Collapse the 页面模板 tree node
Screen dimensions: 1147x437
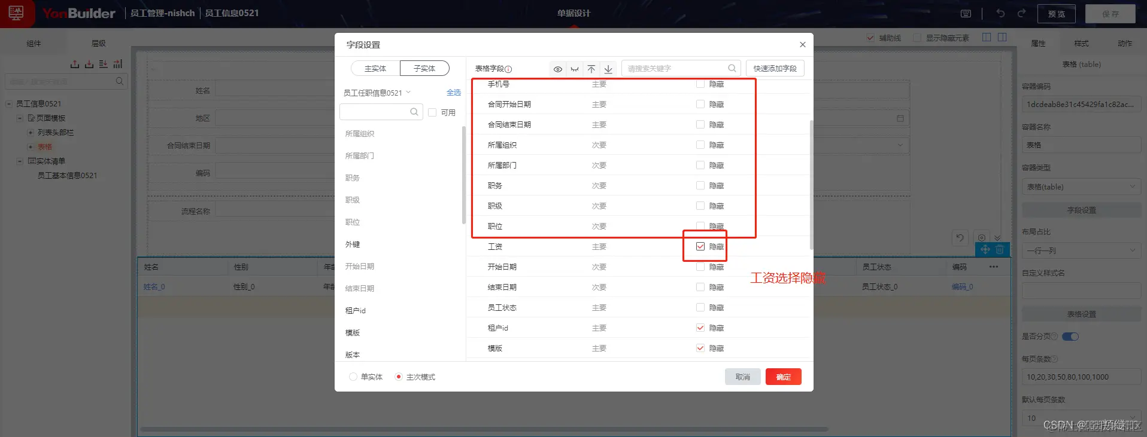[x=20, y=118]
